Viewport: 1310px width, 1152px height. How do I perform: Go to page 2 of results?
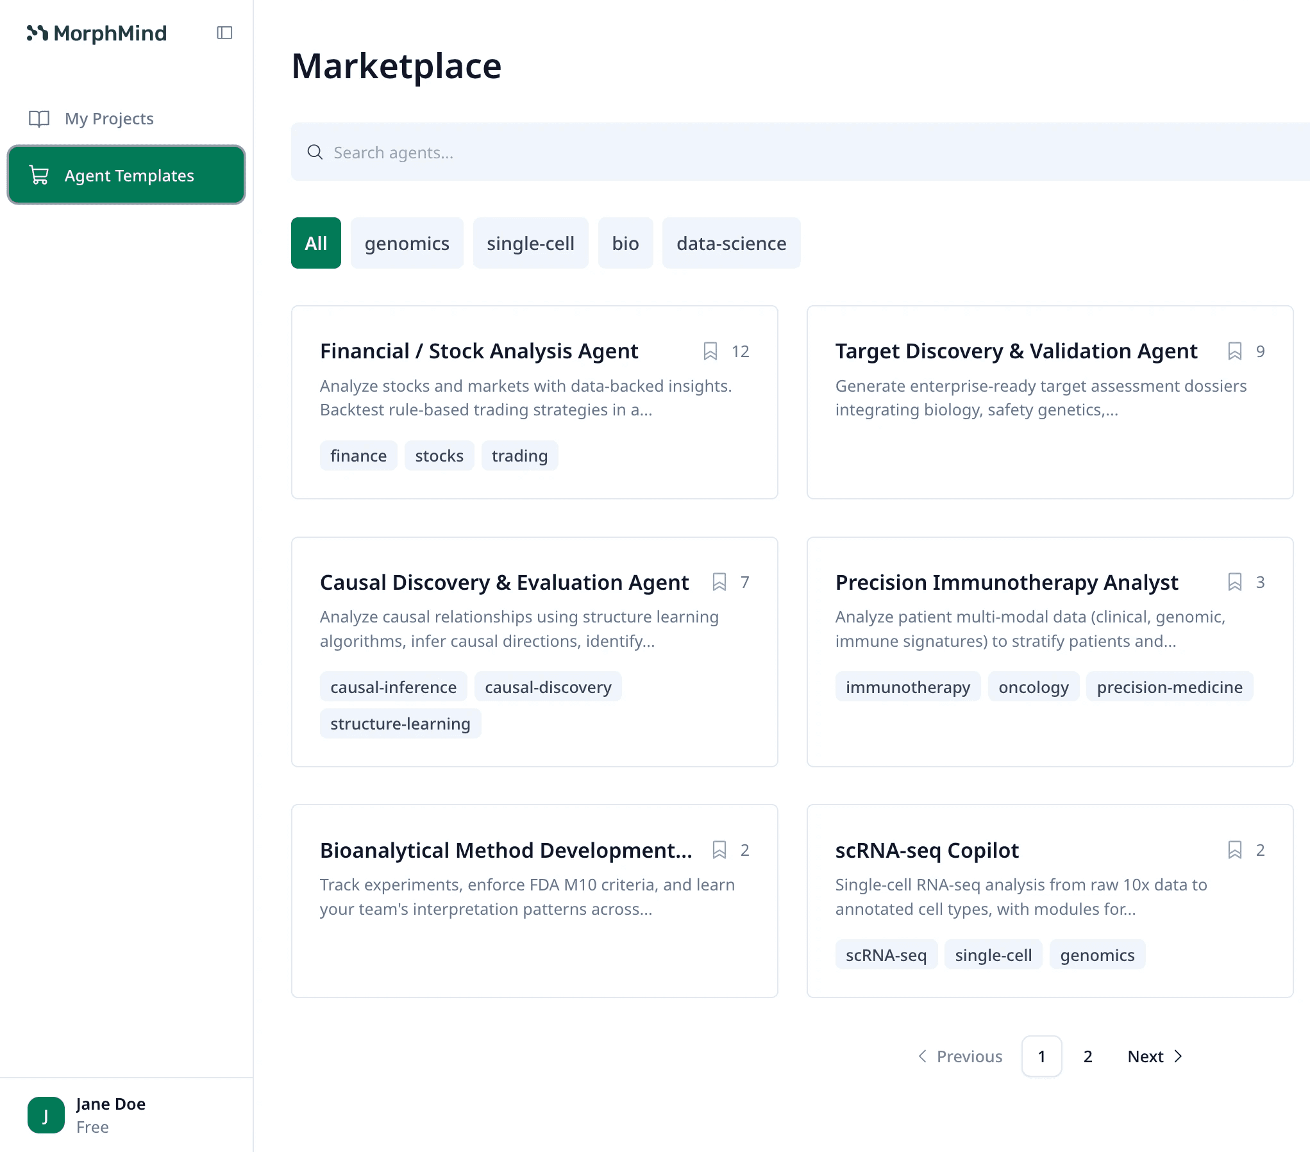tap(1087, 1056)
